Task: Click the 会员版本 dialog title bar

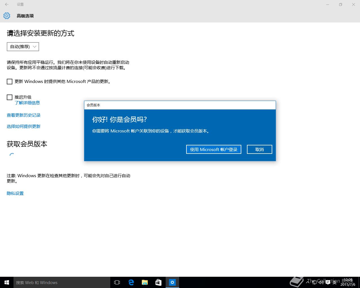Action: coord(180,105)
